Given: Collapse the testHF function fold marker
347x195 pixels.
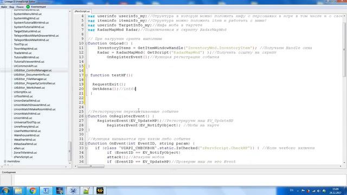Looking at the screenshot, I should 86,75.
